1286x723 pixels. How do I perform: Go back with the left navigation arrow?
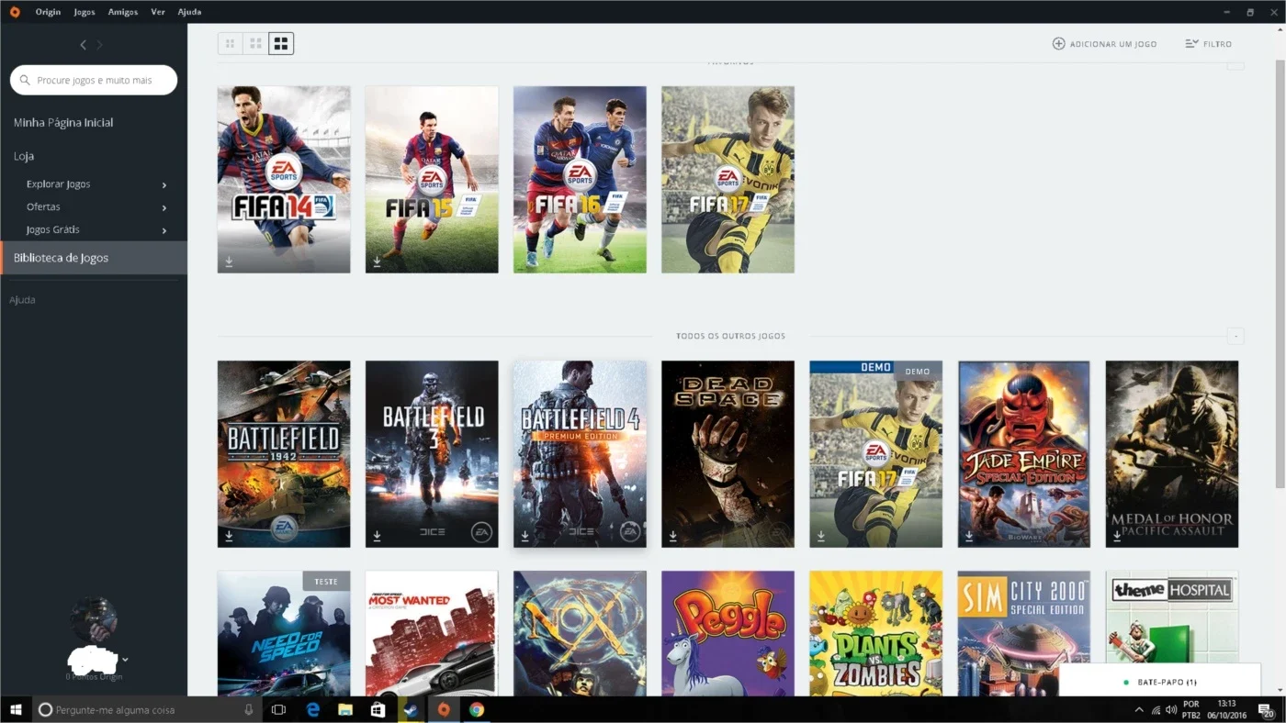tap(84, 44)
